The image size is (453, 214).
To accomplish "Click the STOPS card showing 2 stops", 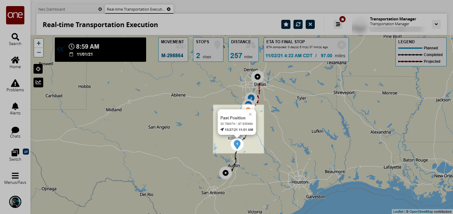I will point(208,50).
